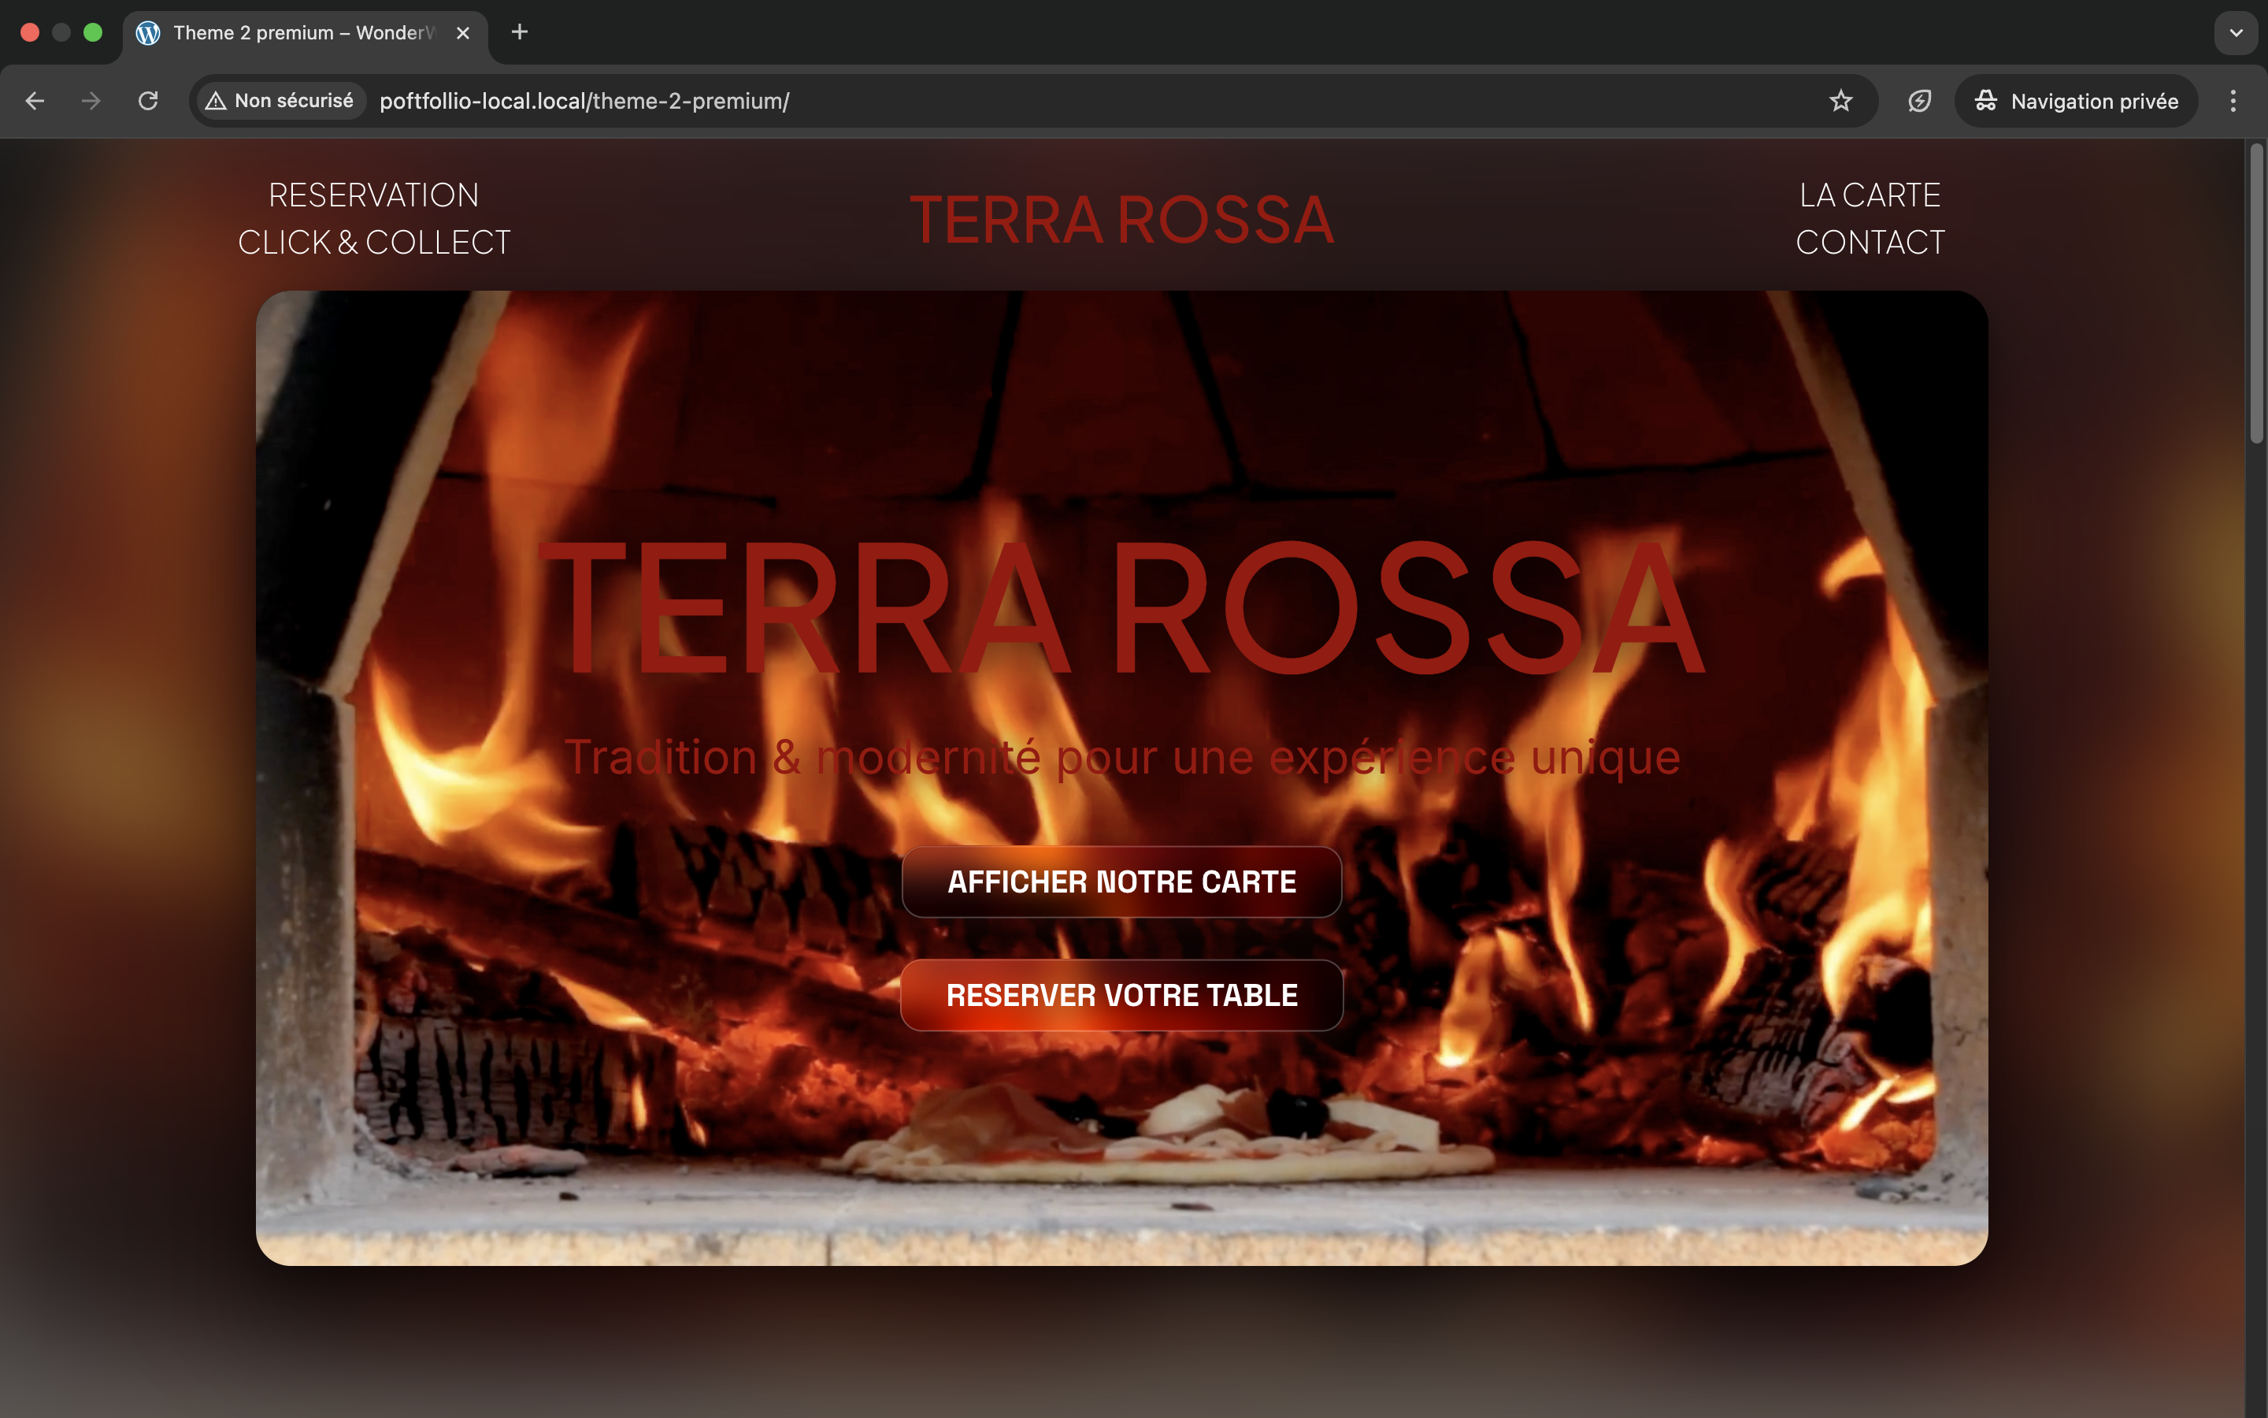Screen dimensions: 2268x1418
Task: Click the Navigation privée incognito indicator
Action: click(x=2076, y=102)
